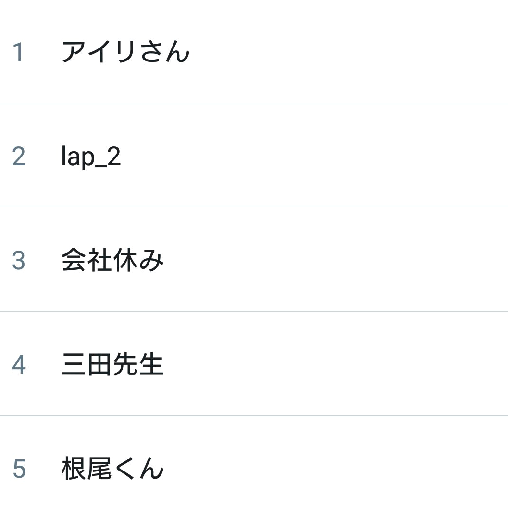
Task: Show posts about 根尾くん
Action: 112,469
